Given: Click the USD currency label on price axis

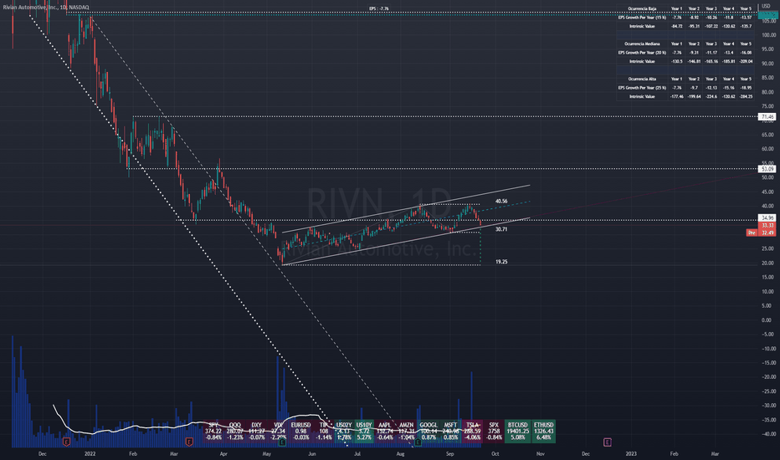Looking at the screenshot, I should point(766,6).
